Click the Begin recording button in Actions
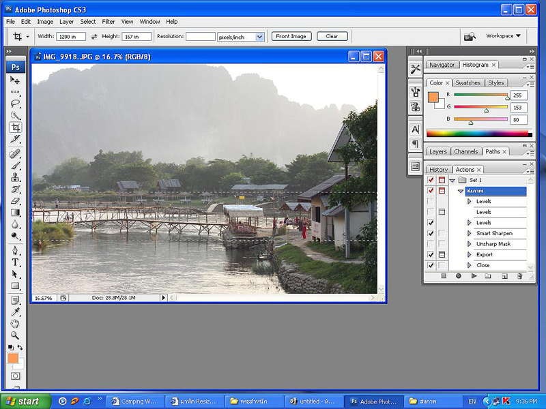546x409 pixels. click(x=458, y=276)
